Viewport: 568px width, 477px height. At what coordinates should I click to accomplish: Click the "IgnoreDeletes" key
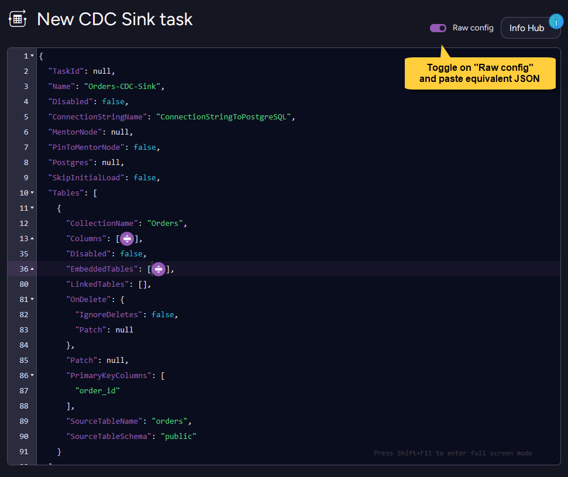click(109, 315)
